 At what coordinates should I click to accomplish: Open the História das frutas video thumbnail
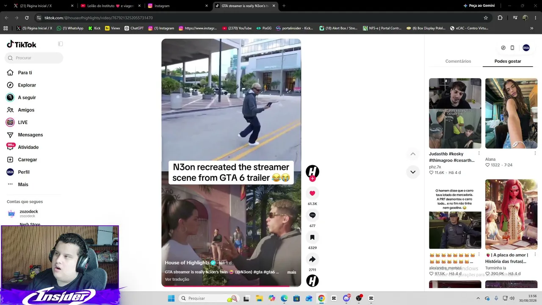[x=511, y=214]
